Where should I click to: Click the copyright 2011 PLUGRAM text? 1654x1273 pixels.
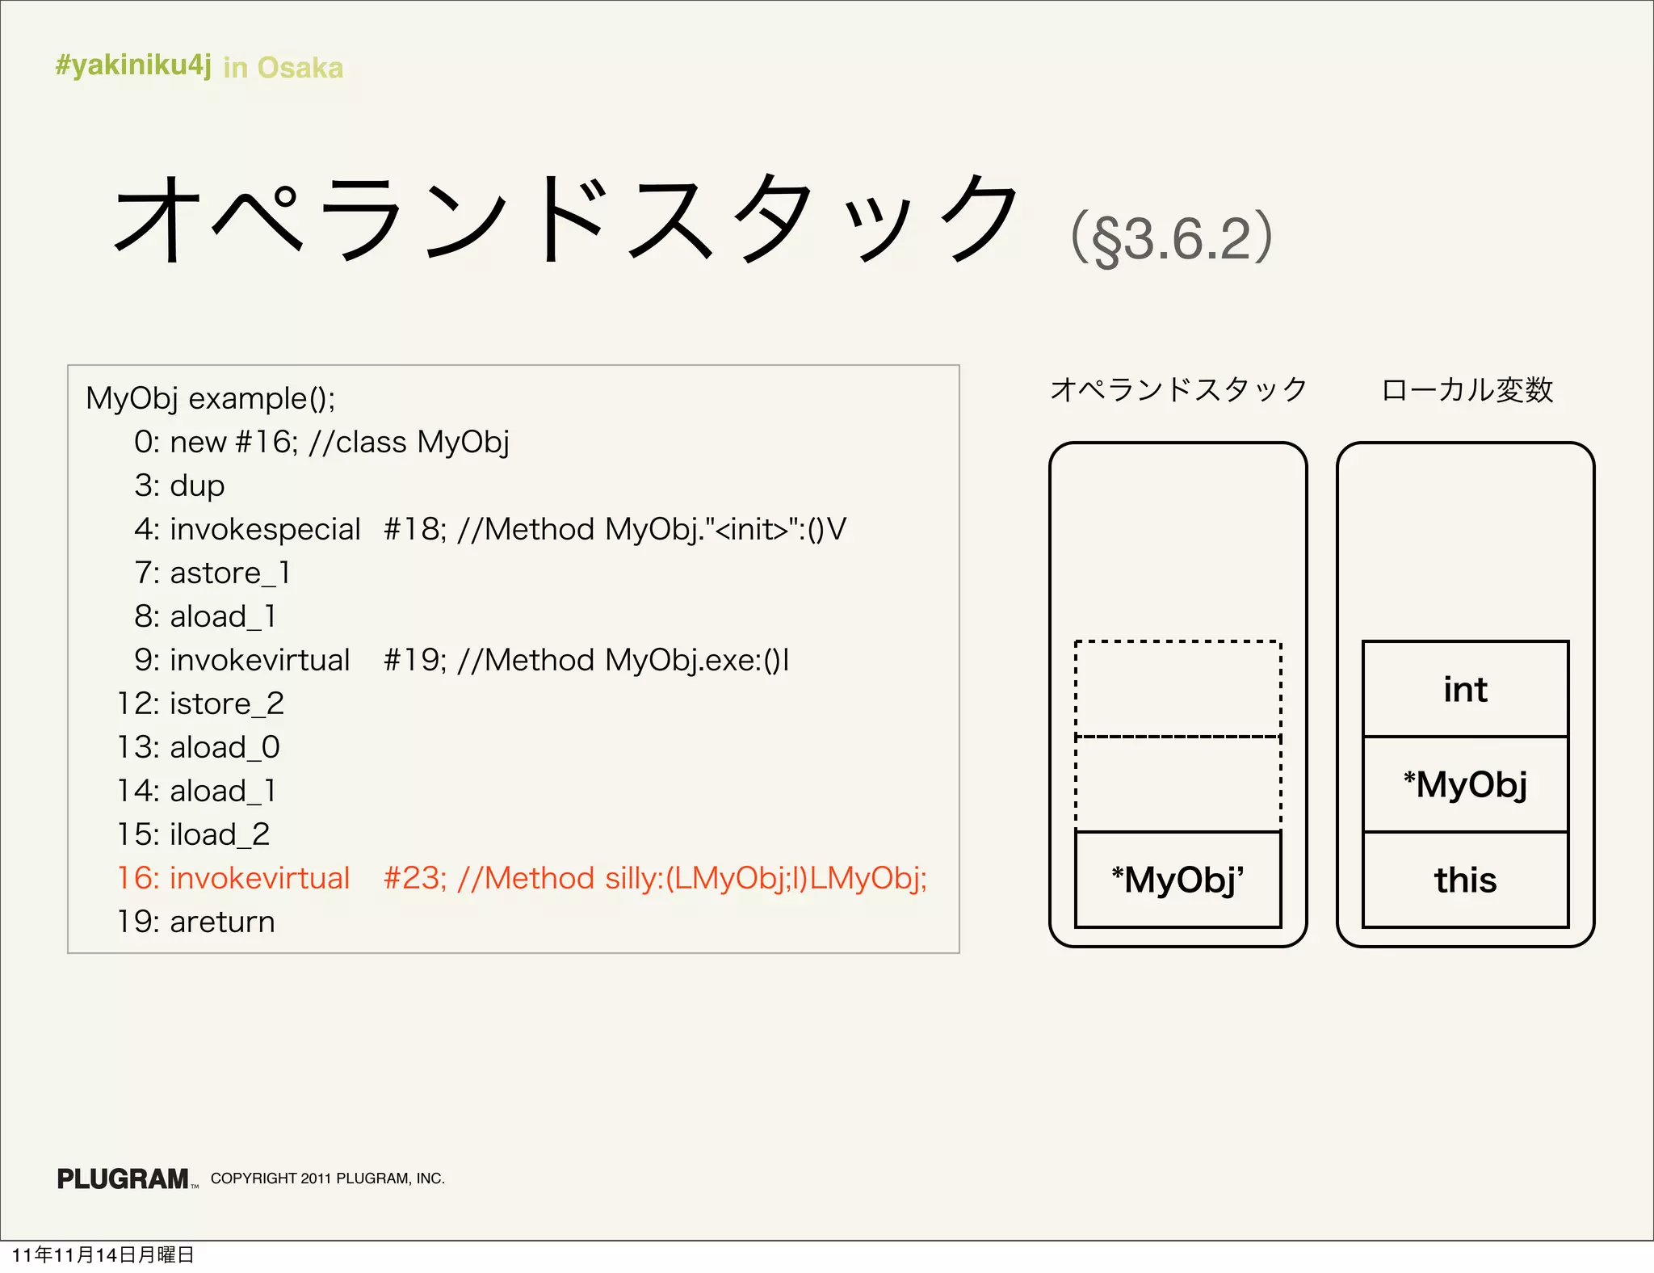pyautogui.click(x=327, y=1178)
